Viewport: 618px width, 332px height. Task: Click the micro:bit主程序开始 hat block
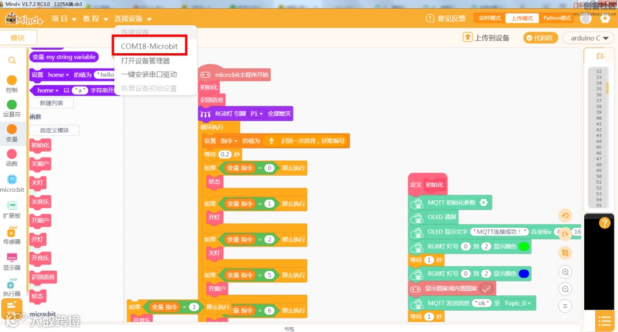[x=235, y=74]
